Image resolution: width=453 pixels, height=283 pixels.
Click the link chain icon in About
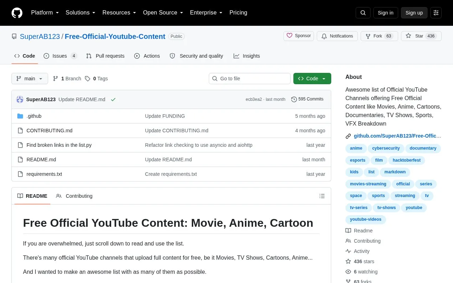tap(348, 136)
